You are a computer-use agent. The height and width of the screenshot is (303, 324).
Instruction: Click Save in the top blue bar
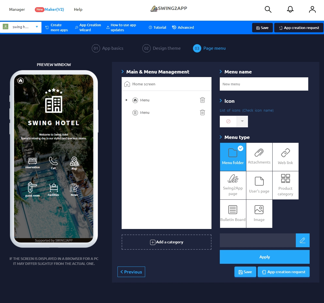(262, 28)
